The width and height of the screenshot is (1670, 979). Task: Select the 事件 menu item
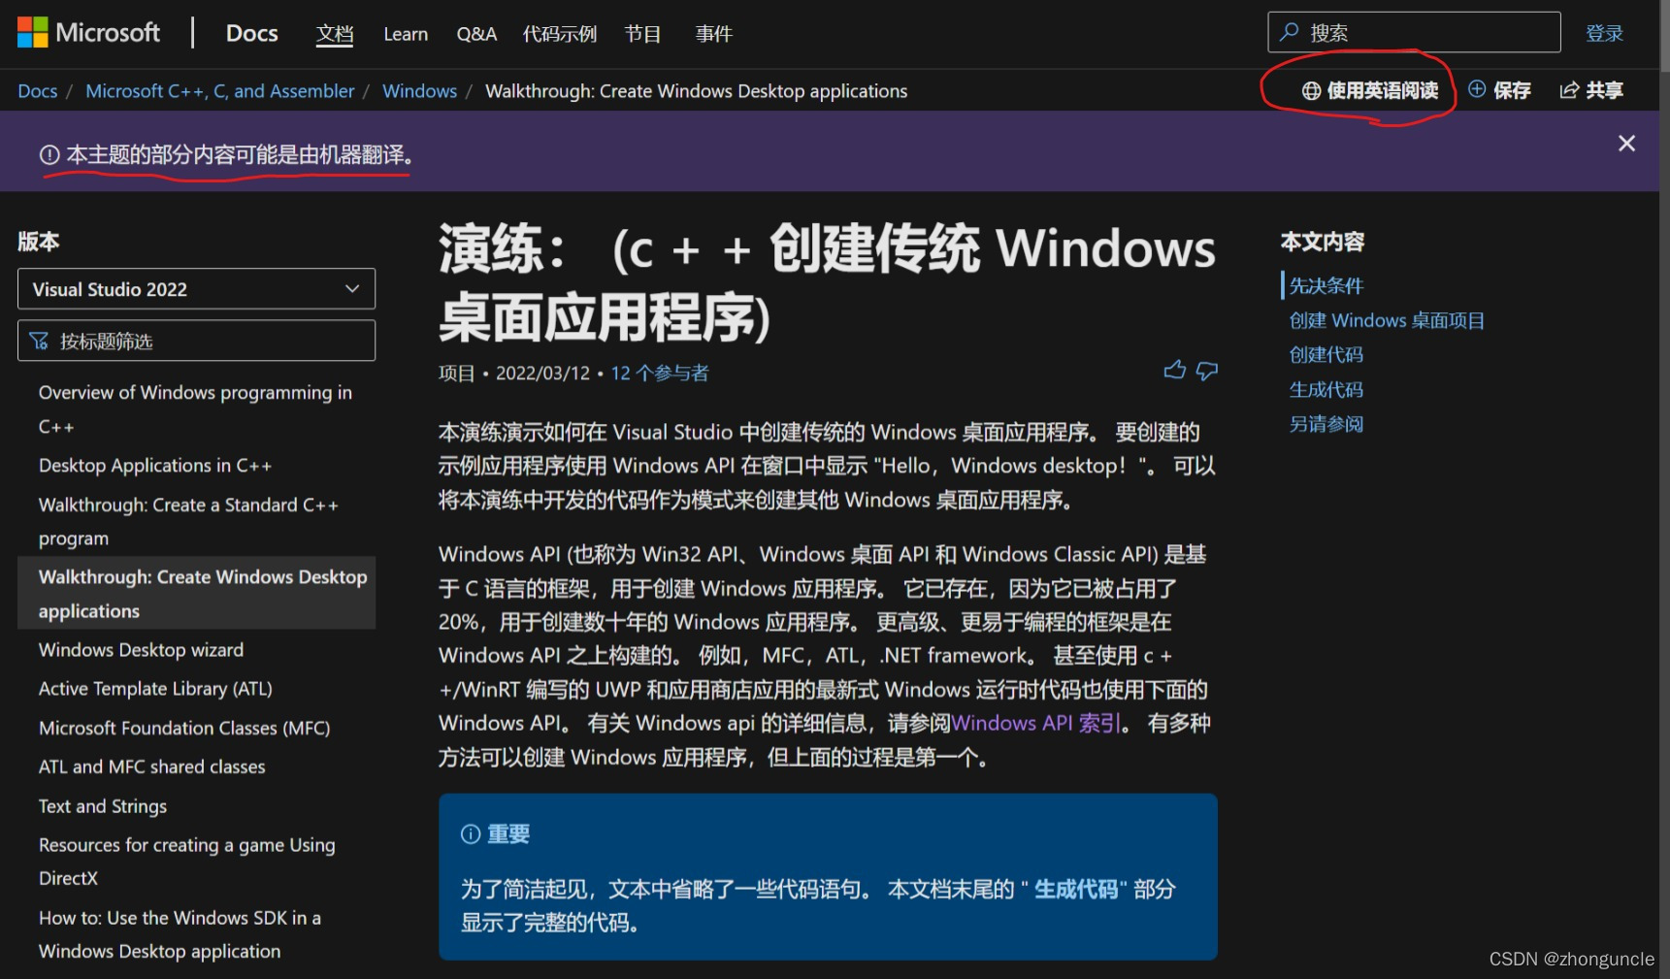click(x=714, y=34)
